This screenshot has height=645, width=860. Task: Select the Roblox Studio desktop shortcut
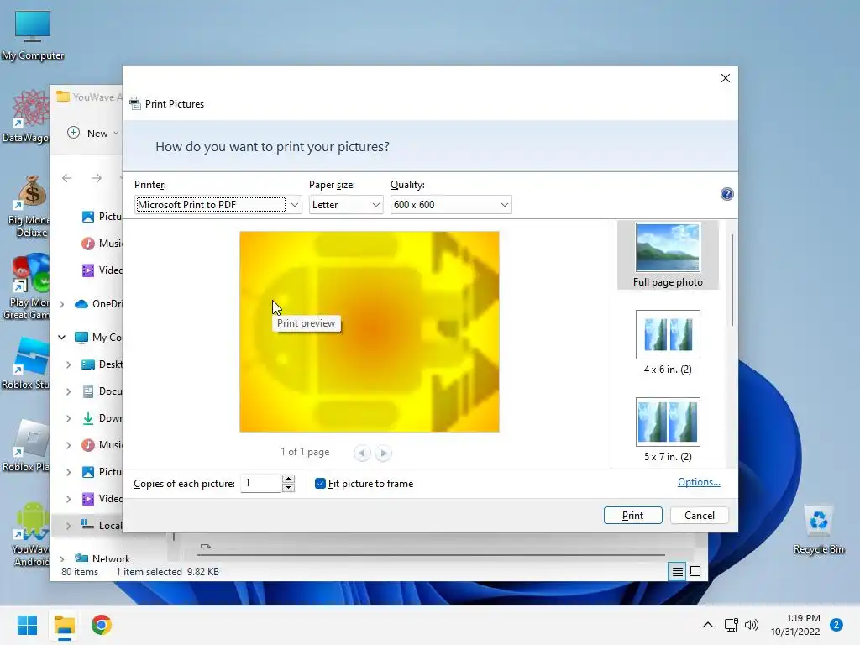click(x=25, y=363)
